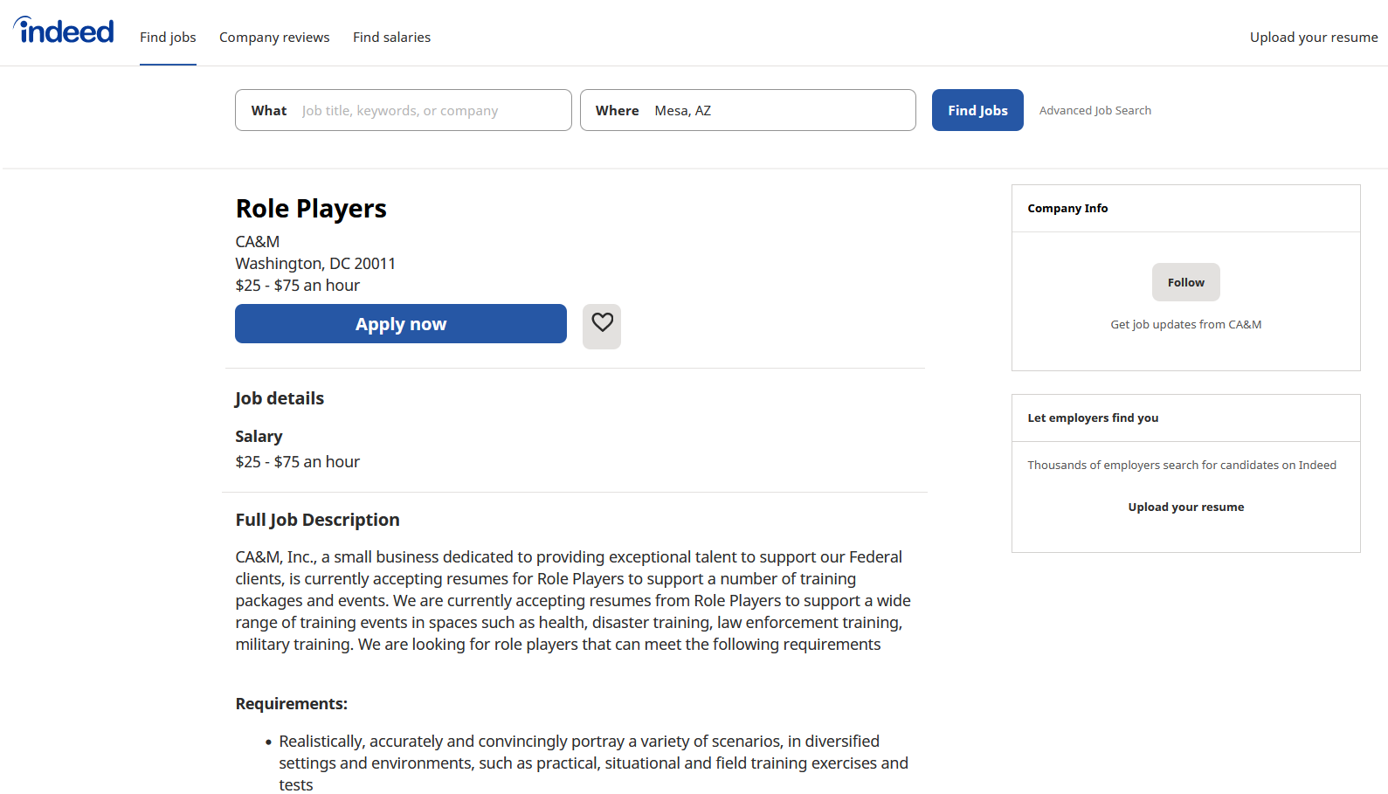Click the Company Info heading
Viewport: 1388px width, 794px height.
[1067, 209]
